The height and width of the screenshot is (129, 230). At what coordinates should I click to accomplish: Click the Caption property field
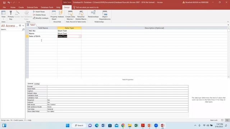click(118, 91)
